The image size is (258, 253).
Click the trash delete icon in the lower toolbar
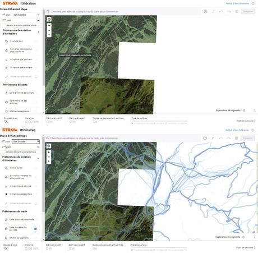(x=237, y=138)
